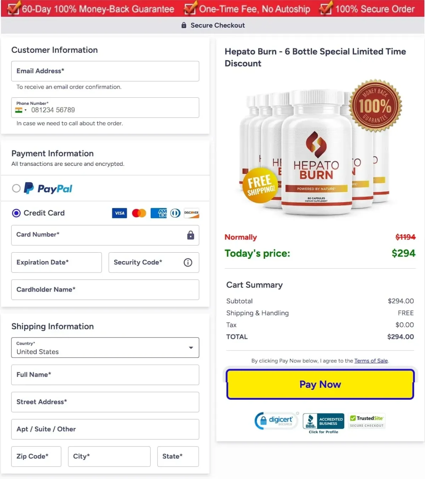Click the TrustedSite Secure Checkout badge

pos(367,421)
